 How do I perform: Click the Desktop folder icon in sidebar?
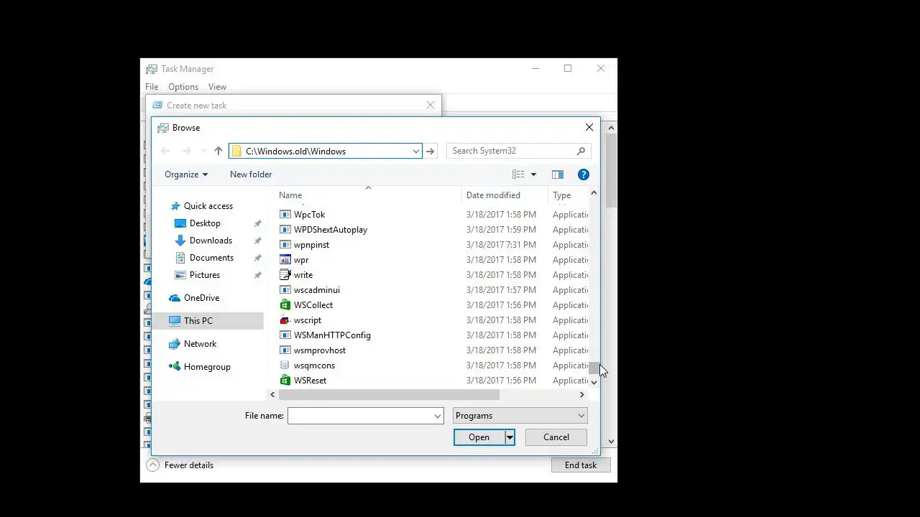(180, 223)
